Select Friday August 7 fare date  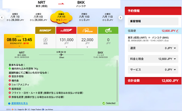click(x=15, y=17)
